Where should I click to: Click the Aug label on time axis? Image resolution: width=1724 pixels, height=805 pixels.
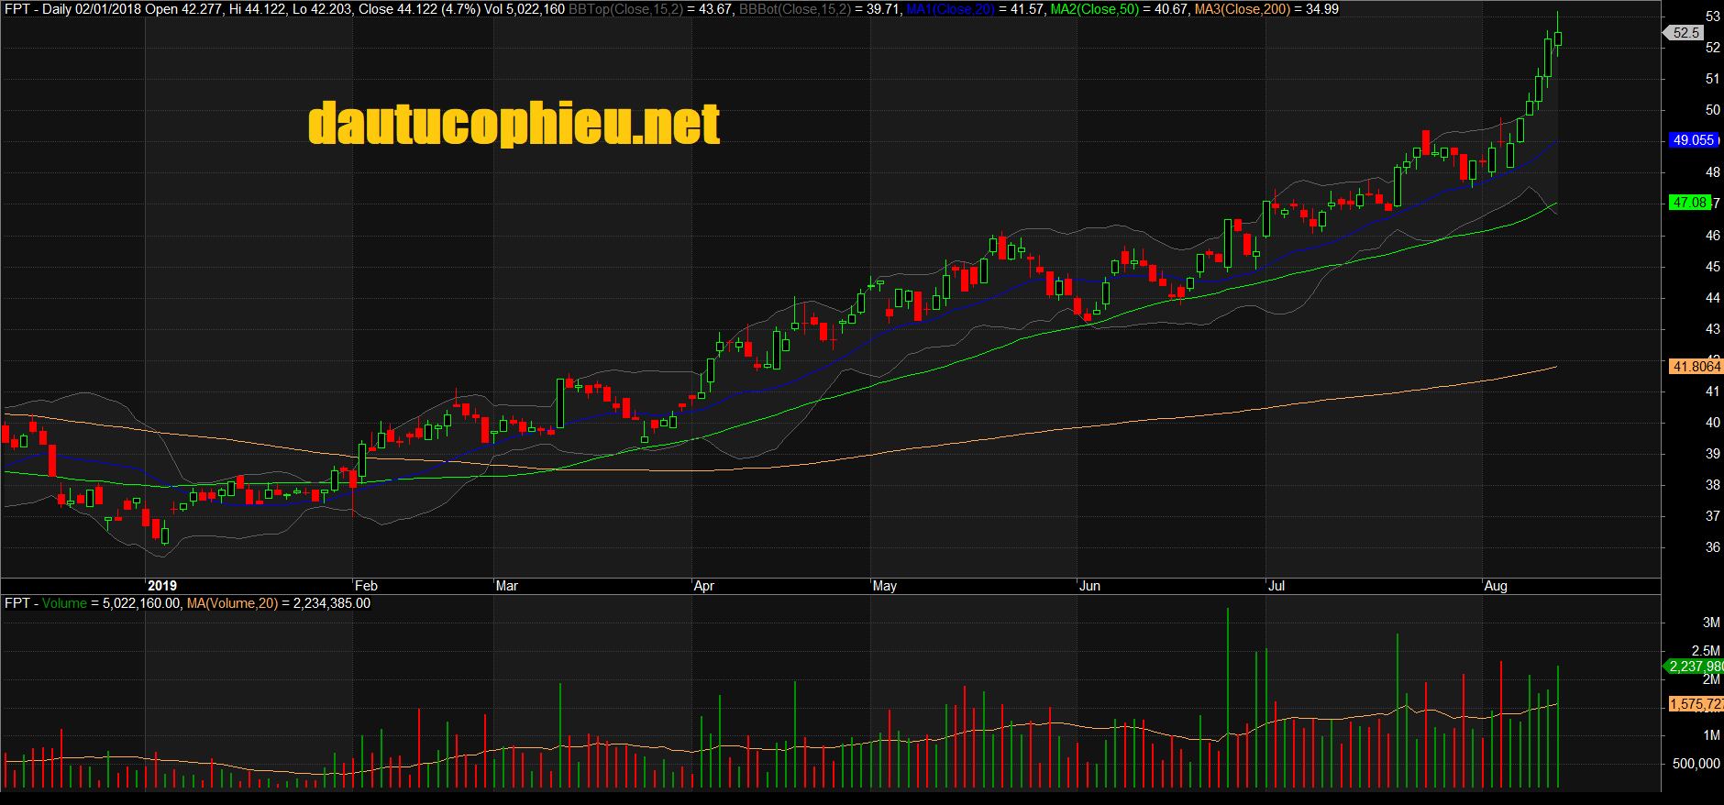point(1495,586)
